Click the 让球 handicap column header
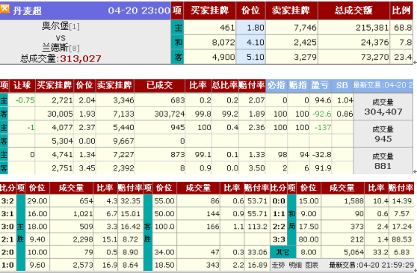417x273 pixels. [x=22, y=85]
